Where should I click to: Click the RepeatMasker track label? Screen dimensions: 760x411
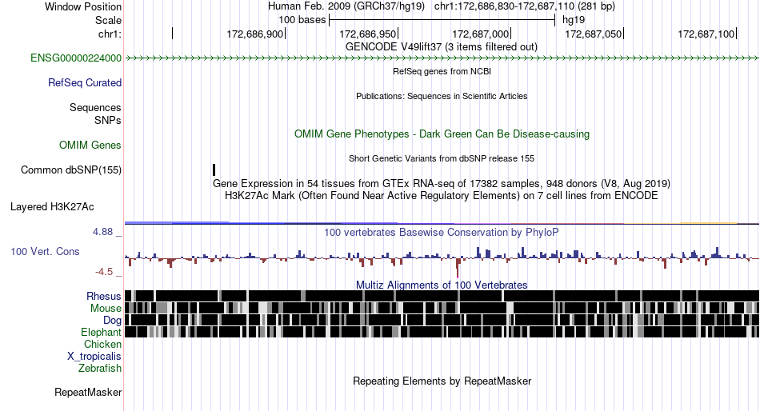coord(88,392)
